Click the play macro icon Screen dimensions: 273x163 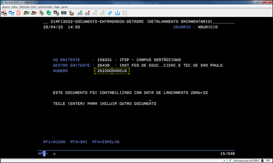pos(80,13)
